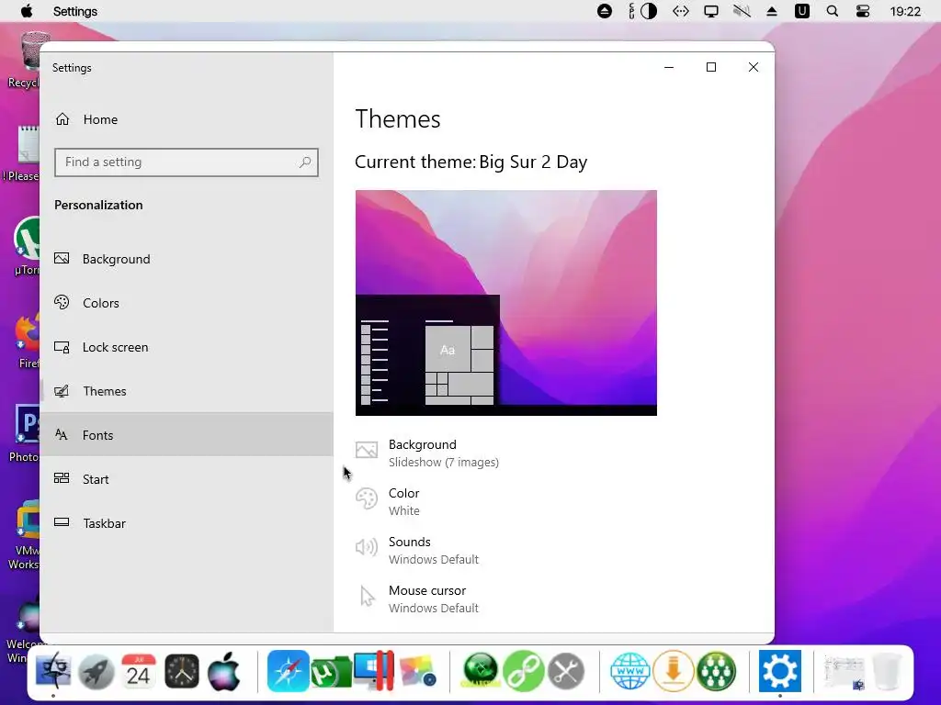
Task: Open the document stack thumbnail in the dock
Action: [x=845, y=672]
